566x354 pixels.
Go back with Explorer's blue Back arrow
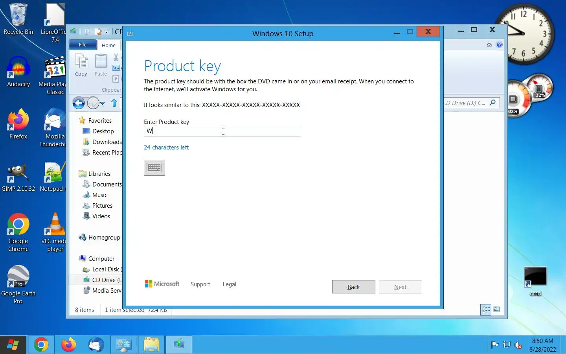pos(79,103)
